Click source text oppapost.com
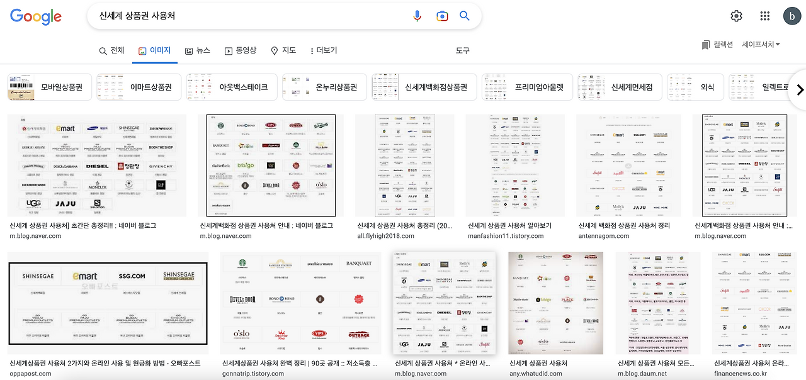 coord(31,374)
